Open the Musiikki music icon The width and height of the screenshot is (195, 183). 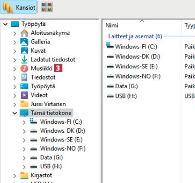pos(24,68)
